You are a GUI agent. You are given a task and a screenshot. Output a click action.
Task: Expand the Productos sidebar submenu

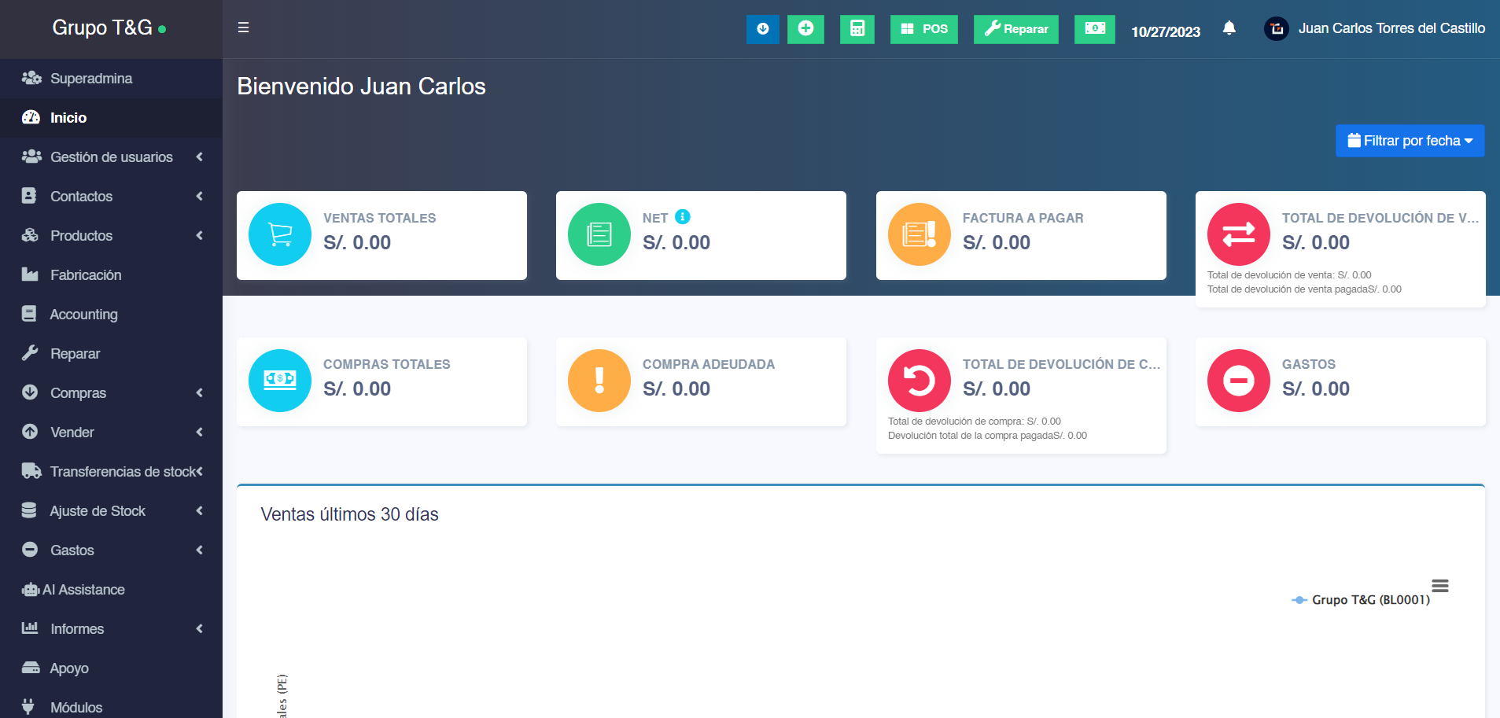coord(111,236)
